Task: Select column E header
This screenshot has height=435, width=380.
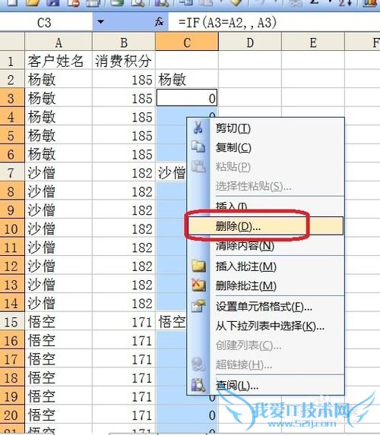Action: 313,43
